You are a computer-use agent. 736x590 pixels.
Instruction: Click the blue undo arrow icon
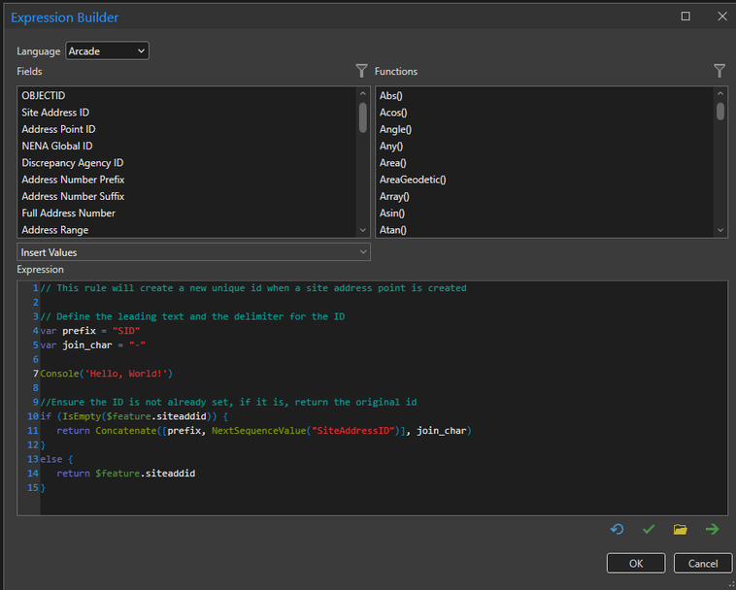617,529
